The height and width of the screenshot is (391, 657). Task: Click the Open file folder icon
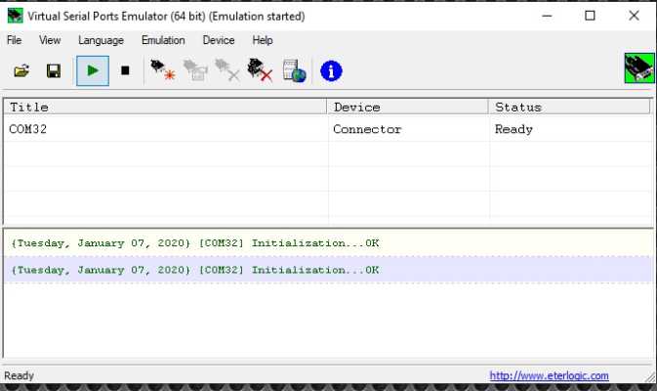tap(21, 70)
